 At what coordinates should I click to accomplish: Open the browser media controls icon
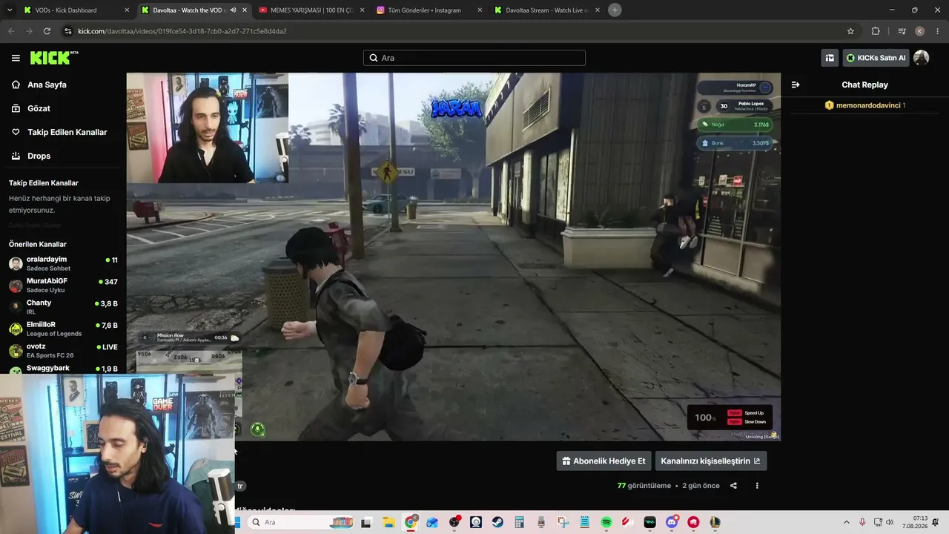902,31
